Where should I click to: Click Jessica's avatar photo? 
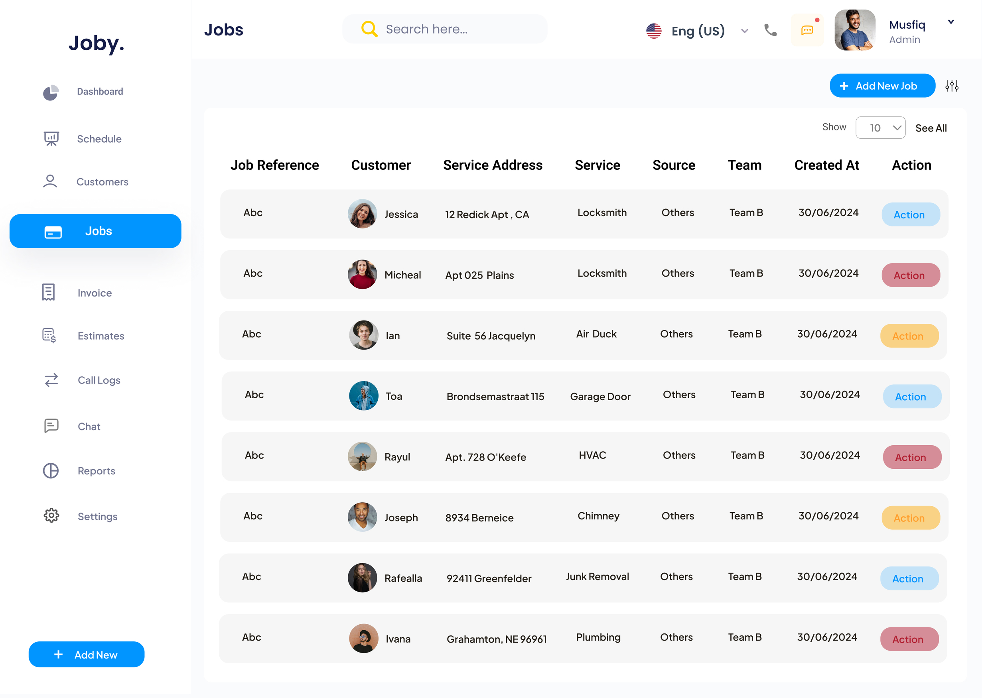(363, 214)
